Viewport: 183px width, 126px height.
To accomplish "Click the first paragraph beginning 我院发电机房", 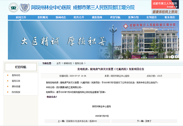I will [102, 83].
